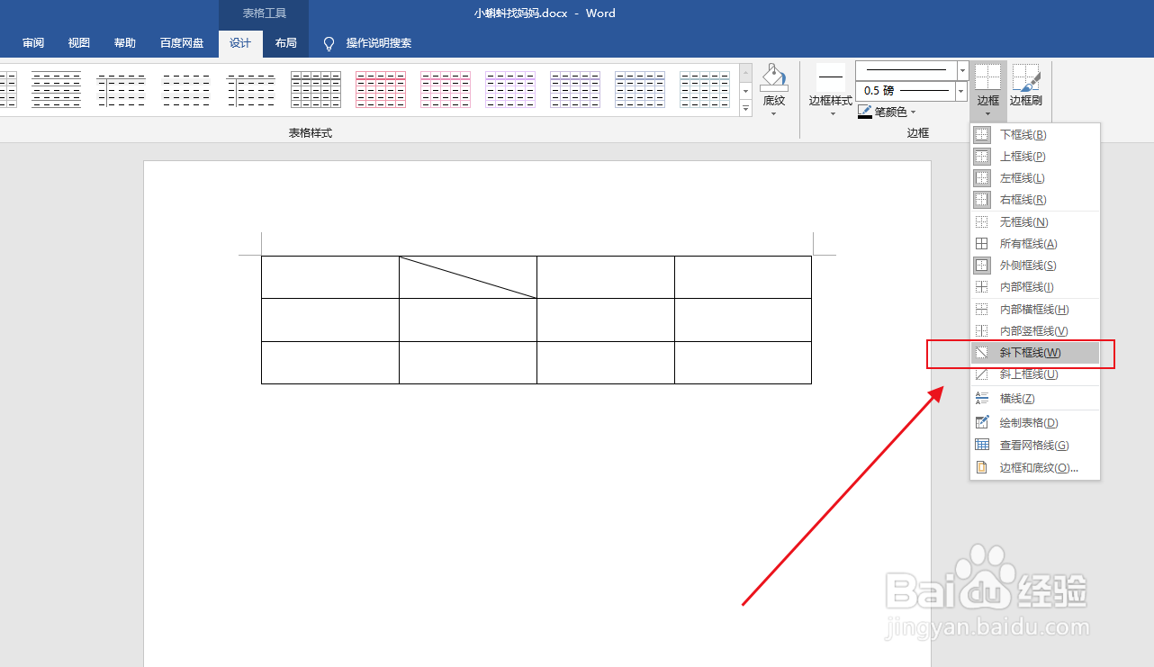Click the 表格工具 contextual tab label
This screenshot has height=667, width=1154.
pos(264,14)
